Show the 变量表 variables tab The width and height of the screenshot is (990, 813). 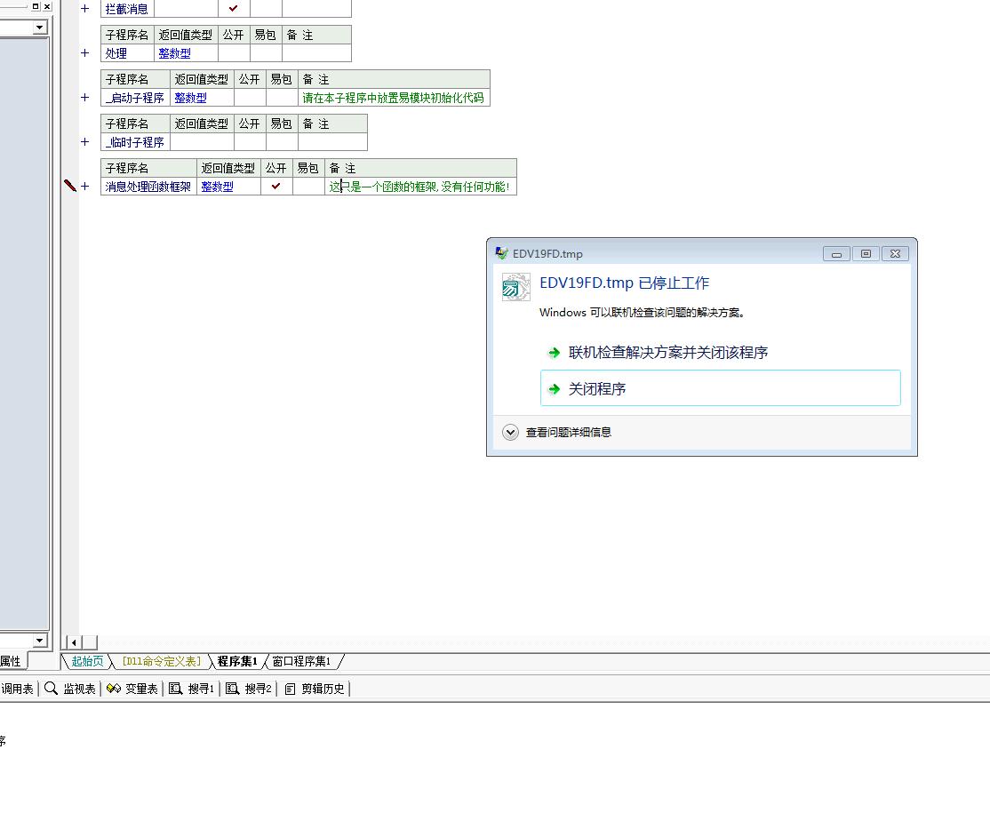(x=132, y=689)
